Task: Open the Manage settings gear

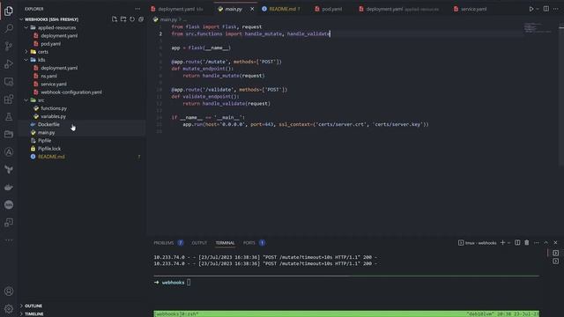Action: [x=9, y=308]
